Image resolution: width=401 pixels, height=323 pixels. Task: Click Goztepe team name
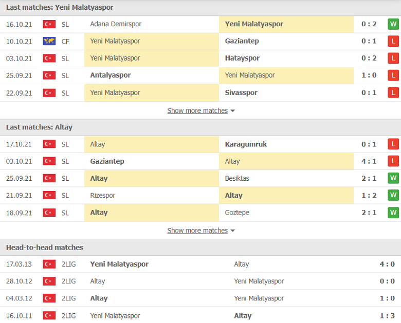(x=237, y=213)
